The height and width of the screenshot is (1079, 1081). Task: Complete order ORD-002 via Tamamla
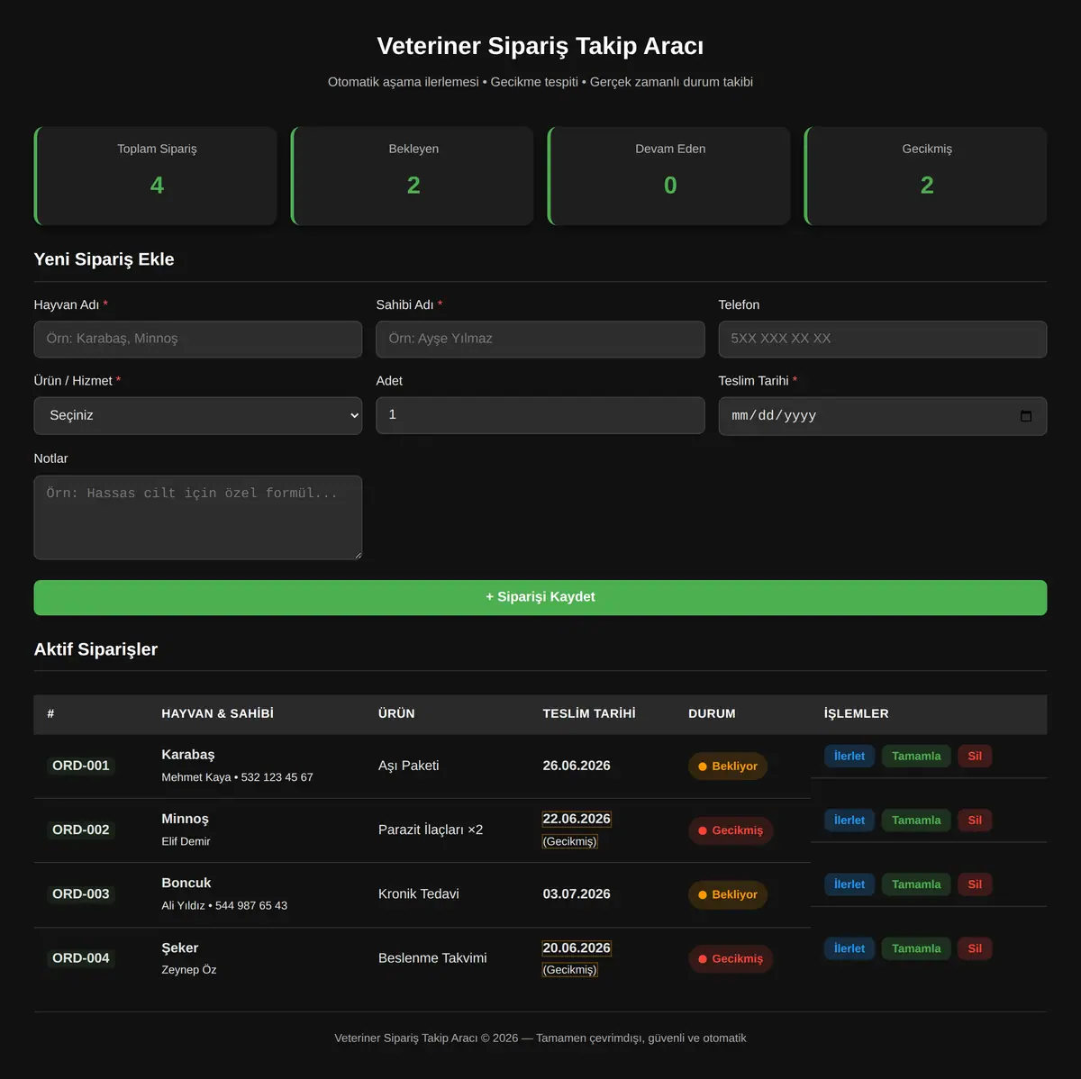[x=916, y=821]
